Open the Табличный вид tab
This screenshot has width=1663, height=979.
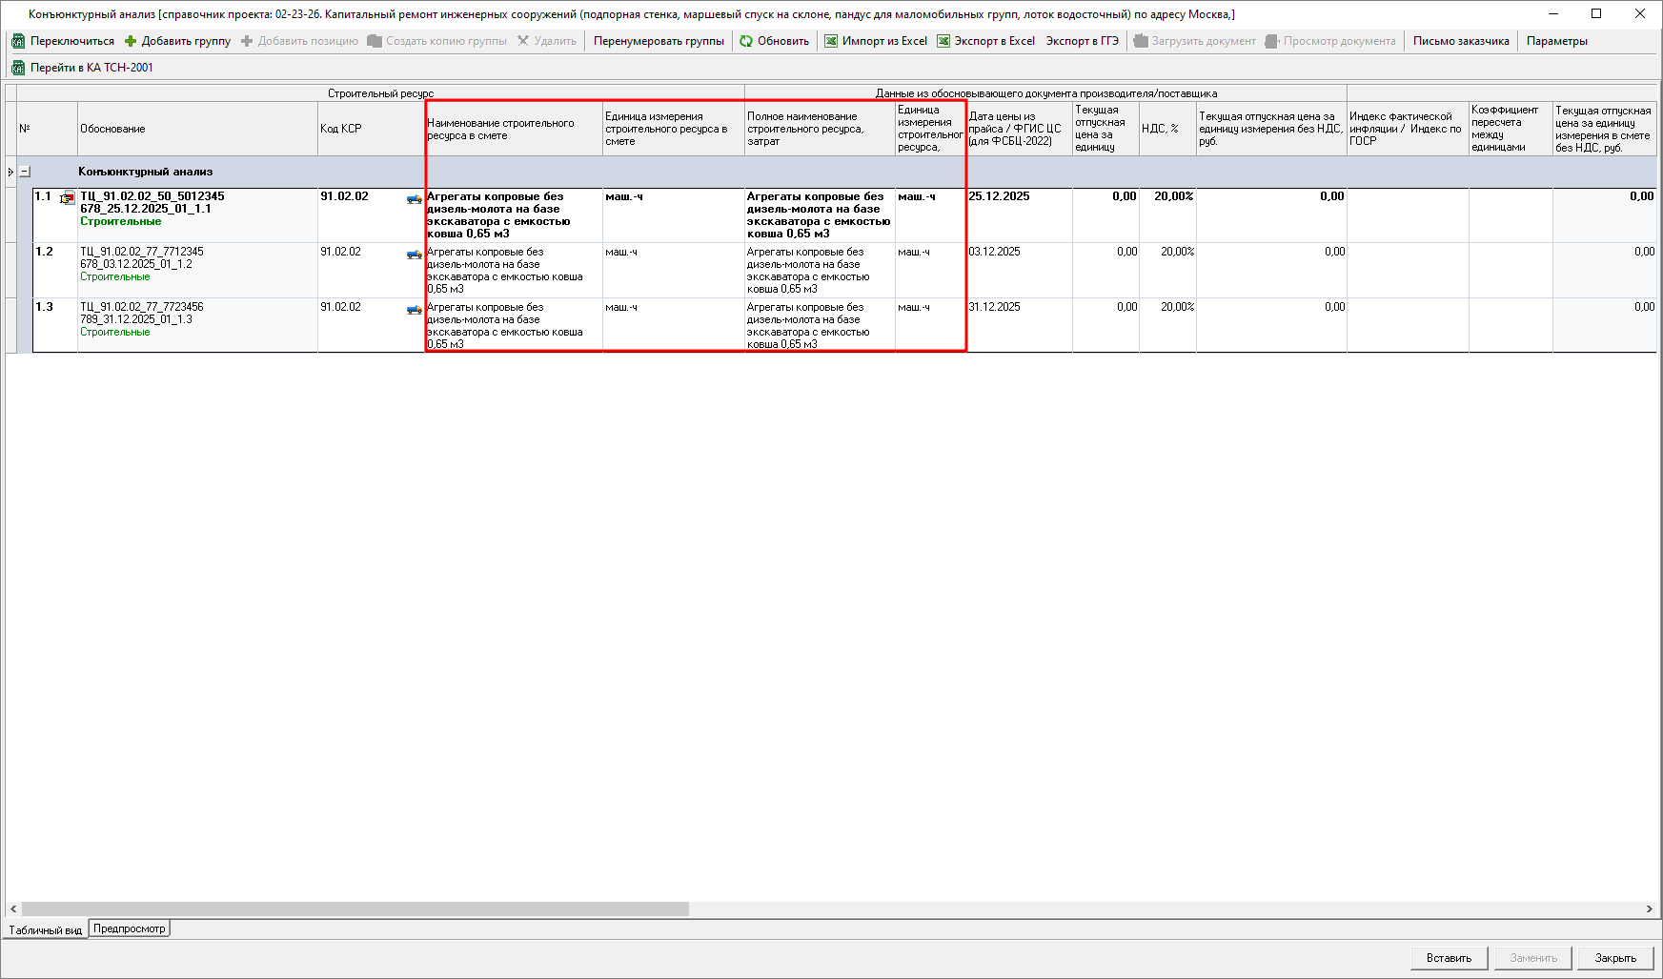[45, 929]
